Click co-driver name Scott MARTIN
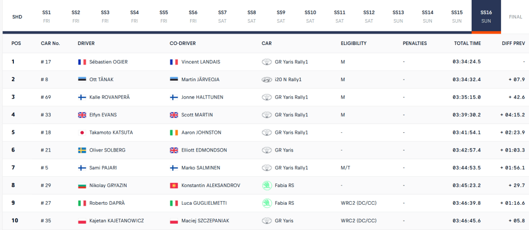The image size is (529, 230). click(197, 115)
